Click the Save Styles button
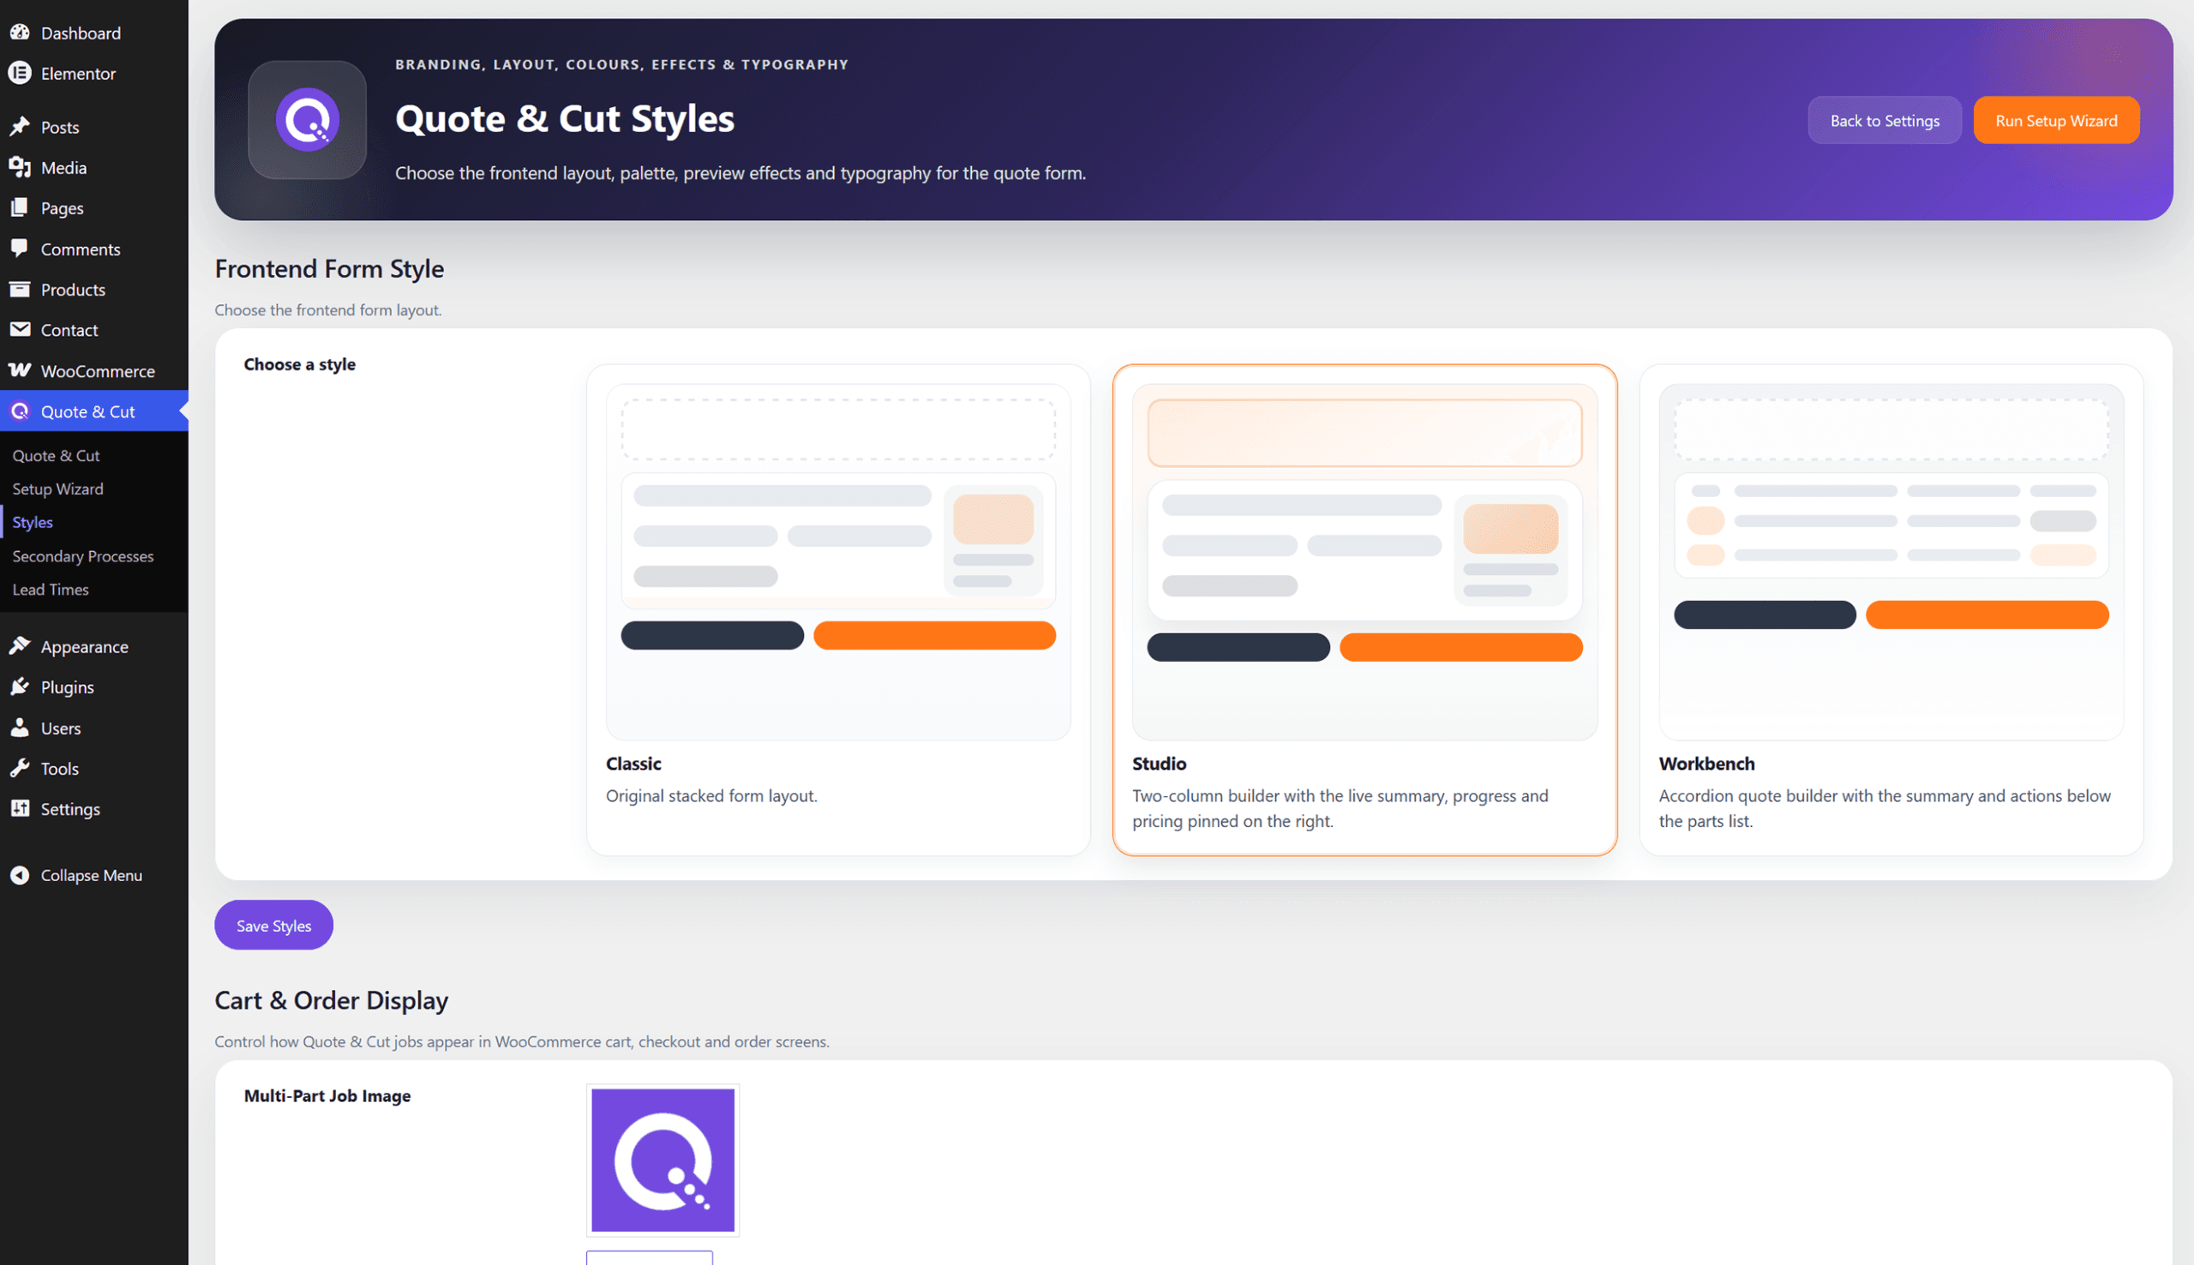The height and width of the screenshot is (1265, 2194). [x=273, y=926]
